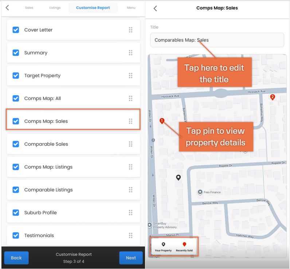The width and height of the screenshot is (290, 269).
Task: Tap red map pin number 2
Action: click(272, 97)
